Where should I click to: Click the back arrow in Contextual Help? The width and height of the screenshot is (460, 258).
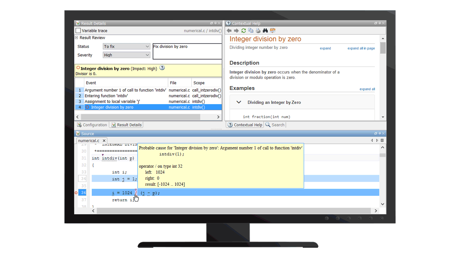click(229, 31)
